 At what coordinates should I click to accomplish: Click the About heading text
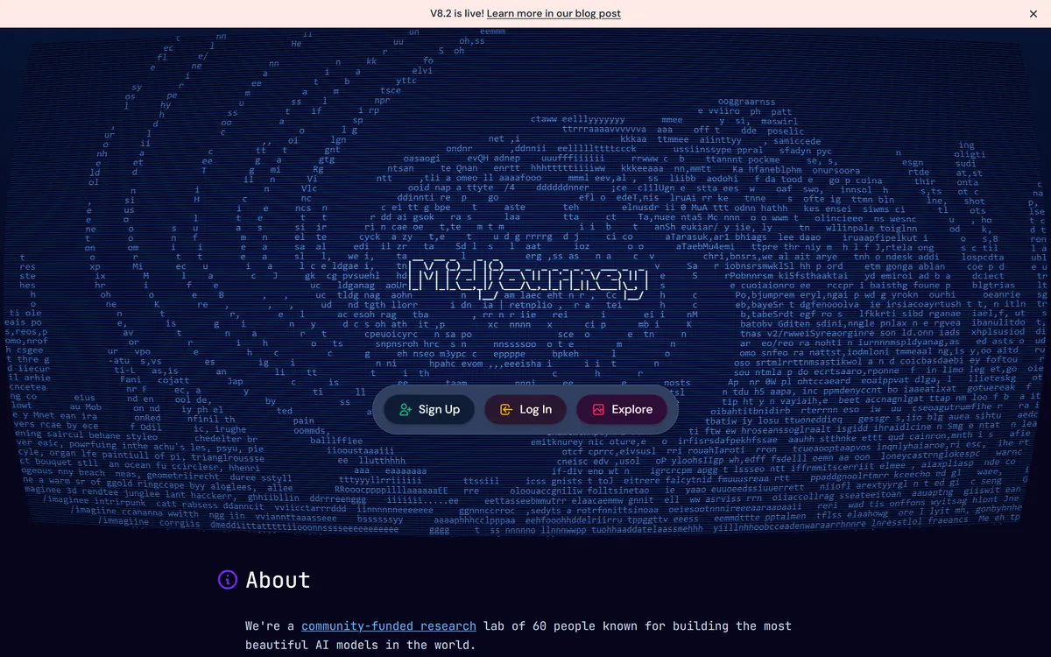coord(278,580)
